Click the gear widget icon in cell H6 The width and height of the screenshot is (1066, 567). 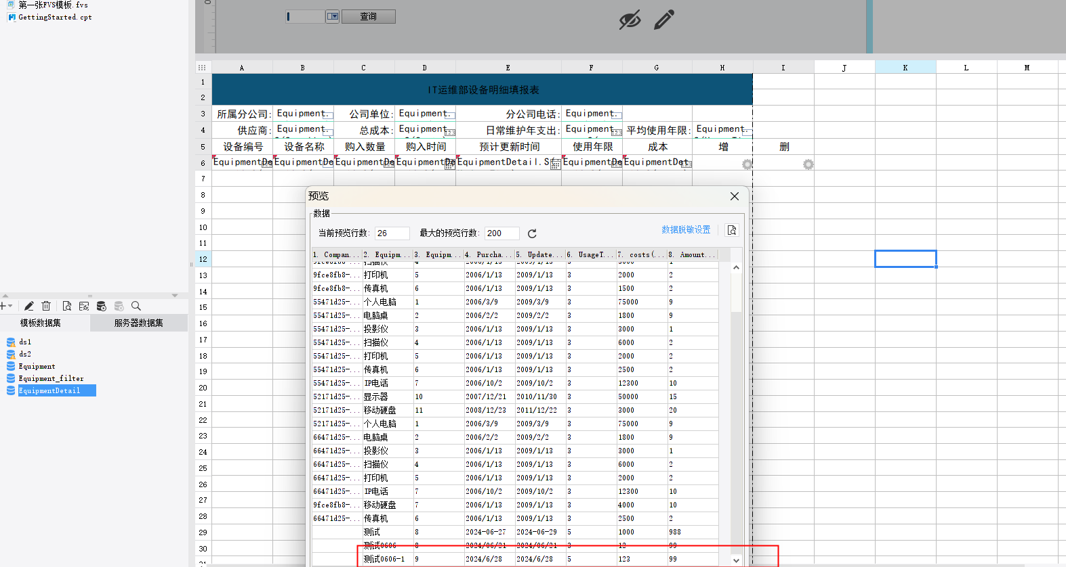[747, 164]
